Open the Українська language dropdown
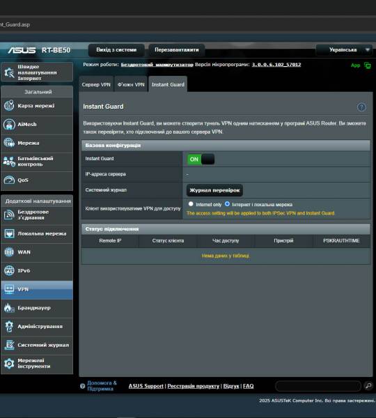The height and width of the screenshot is (418, 376). pyautogui.click(x=344, y=50)
